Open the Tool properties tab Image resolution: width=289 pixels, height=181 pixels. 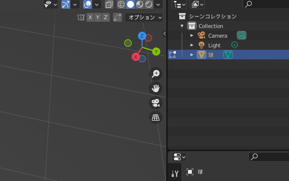pos(174,173)
